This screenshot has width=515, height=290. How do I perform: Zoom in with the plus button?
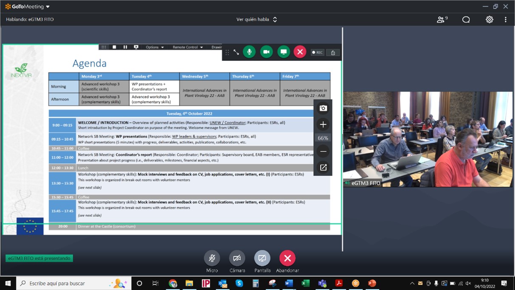323,125
